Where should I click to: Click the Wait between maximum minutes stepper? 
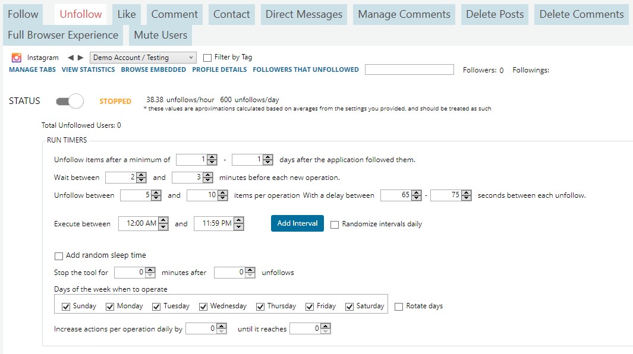(x=192, y=178)
